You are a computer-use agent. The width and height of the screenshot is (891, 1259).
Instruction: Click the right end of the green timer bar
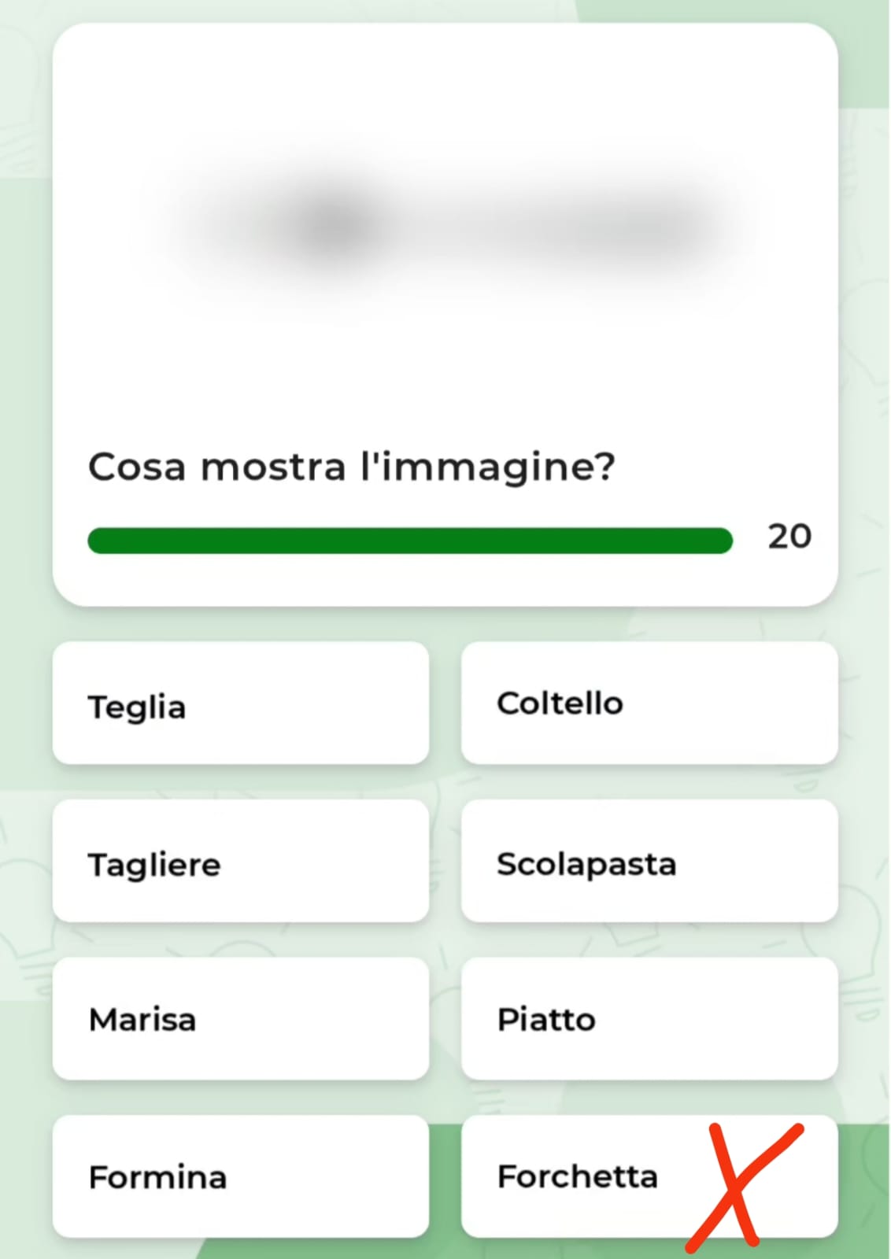point(723,541)
